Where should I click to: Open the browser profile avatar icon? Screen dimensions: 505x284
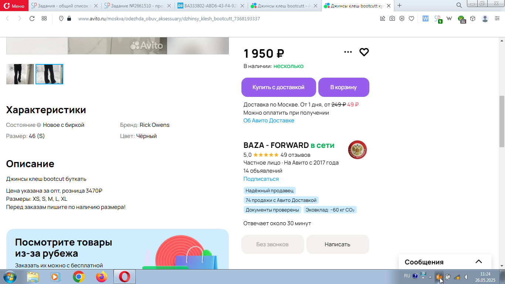tap(485, 18)
